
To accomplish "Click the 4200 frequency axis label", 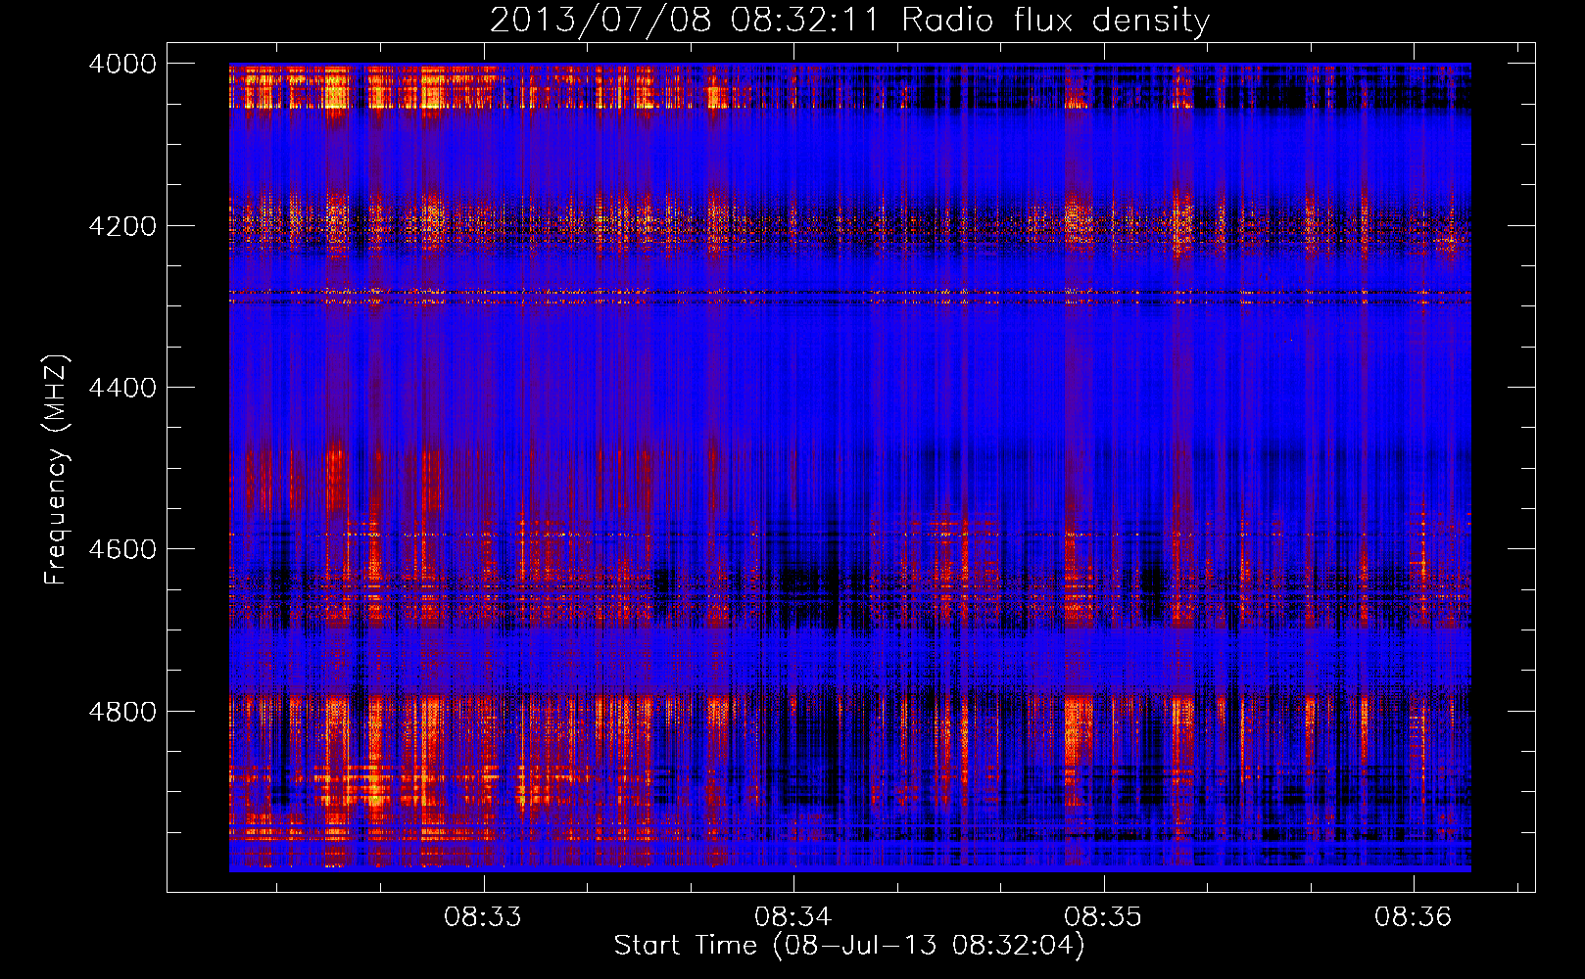I will pos(122,226).
